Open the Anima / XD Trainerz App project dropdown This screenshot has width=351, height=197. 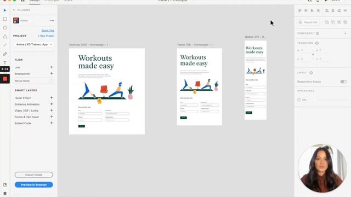click(x=34, y=44)
